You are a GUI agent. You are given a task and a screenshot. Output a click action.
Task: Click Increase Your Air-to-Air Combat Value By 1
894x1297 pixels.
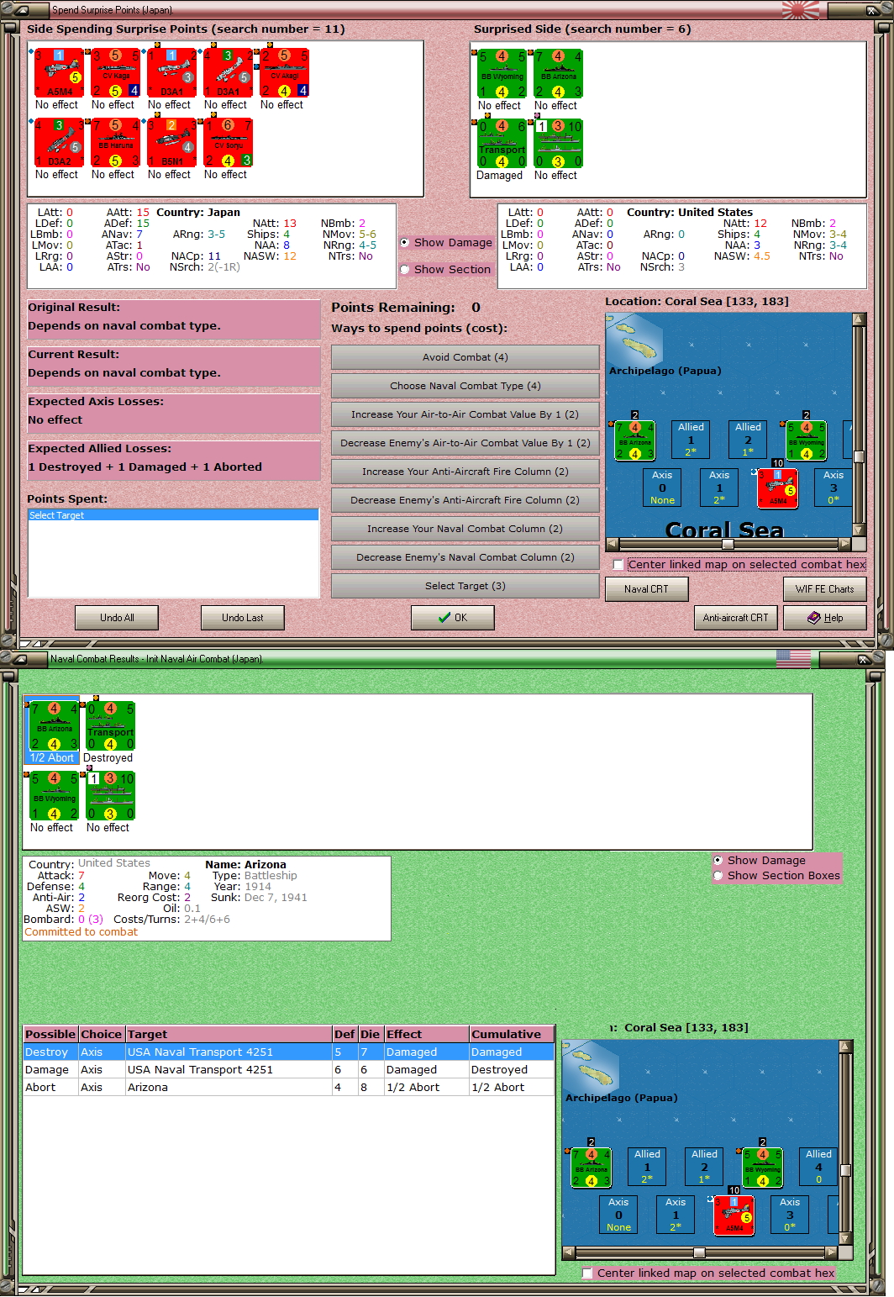click(x=465, y=414)
